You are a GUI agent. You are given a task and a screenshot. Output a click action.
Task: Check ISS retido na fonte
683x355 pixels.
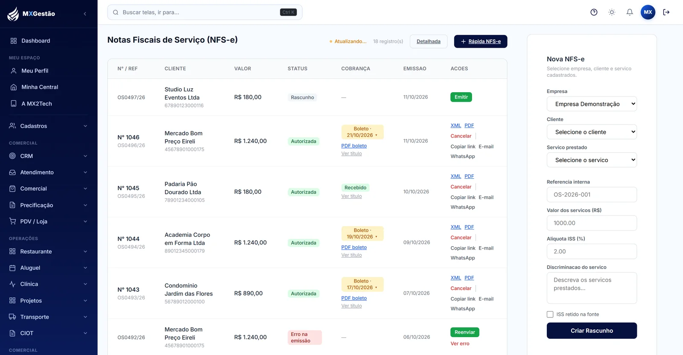[x=550, y=314]
